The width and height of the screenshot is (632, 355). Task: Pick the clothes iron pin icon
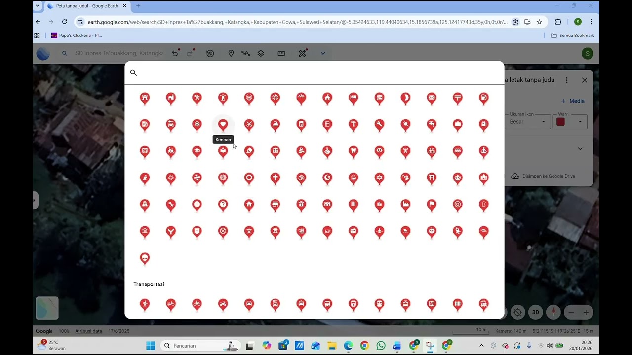(275, 125)
